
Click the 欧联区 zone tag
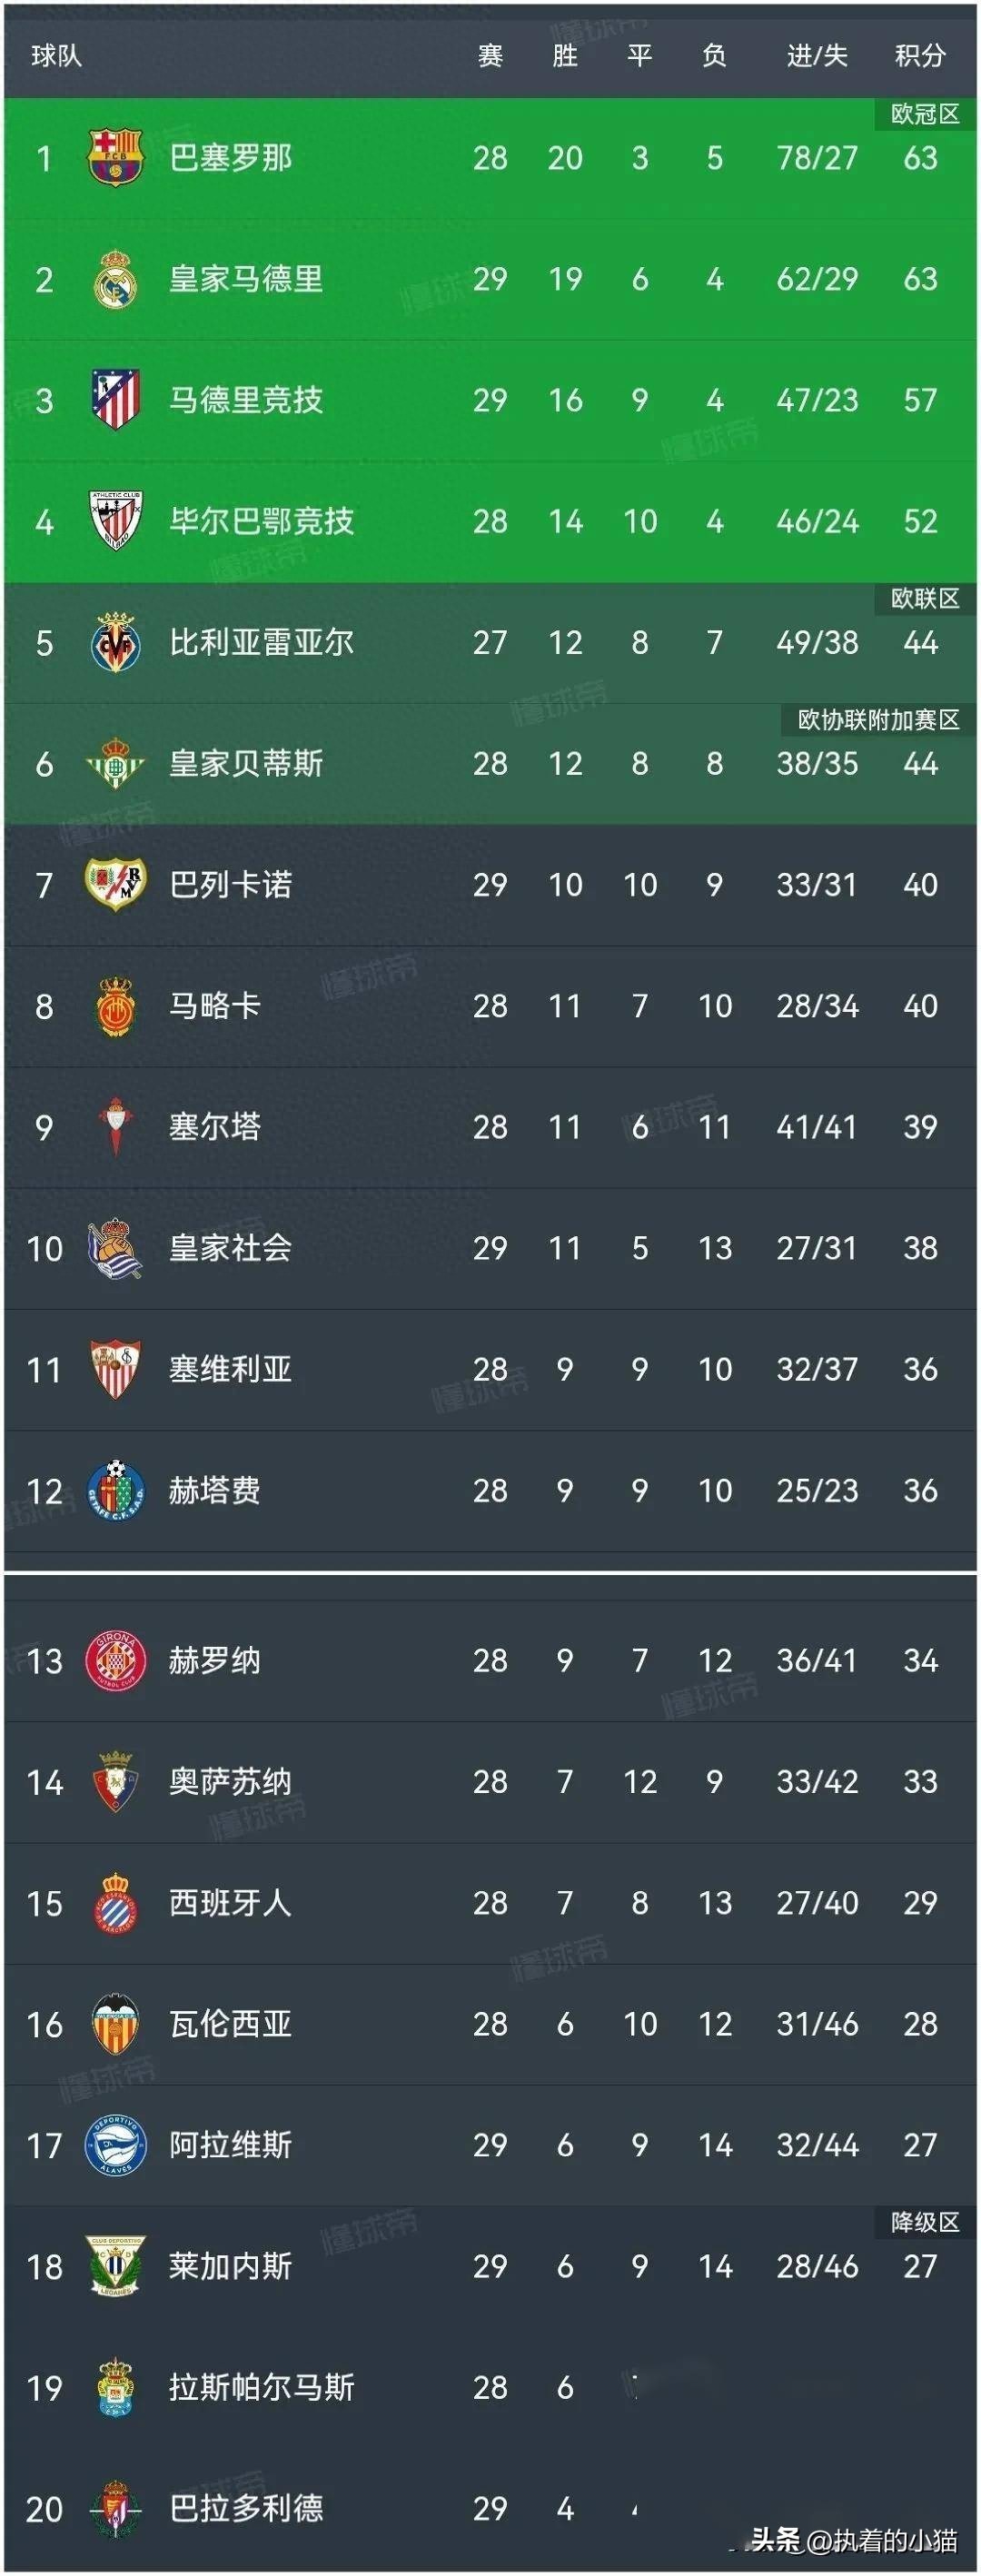coord(925,599)
